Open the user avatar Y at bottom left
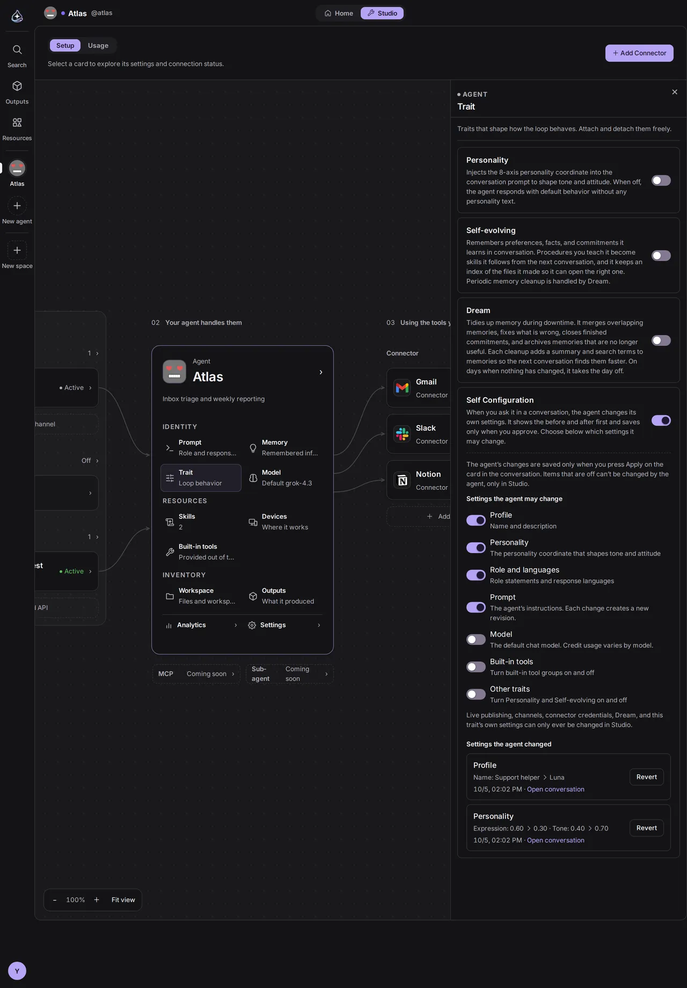This screenshot has width=687, height=988. [x=17, y=971]
